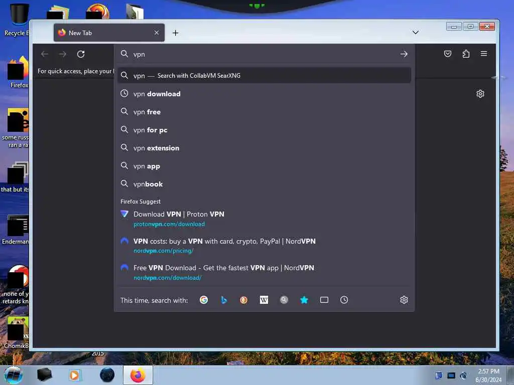Choose the 'vpnbook' suggestion
This screenshot has width=514, height=385.
pyautogui.click(x=264, y=184)
